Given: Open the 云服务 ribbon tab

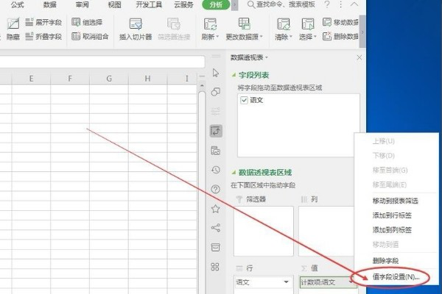Looking at the screenshot, I should pos(183,4).
